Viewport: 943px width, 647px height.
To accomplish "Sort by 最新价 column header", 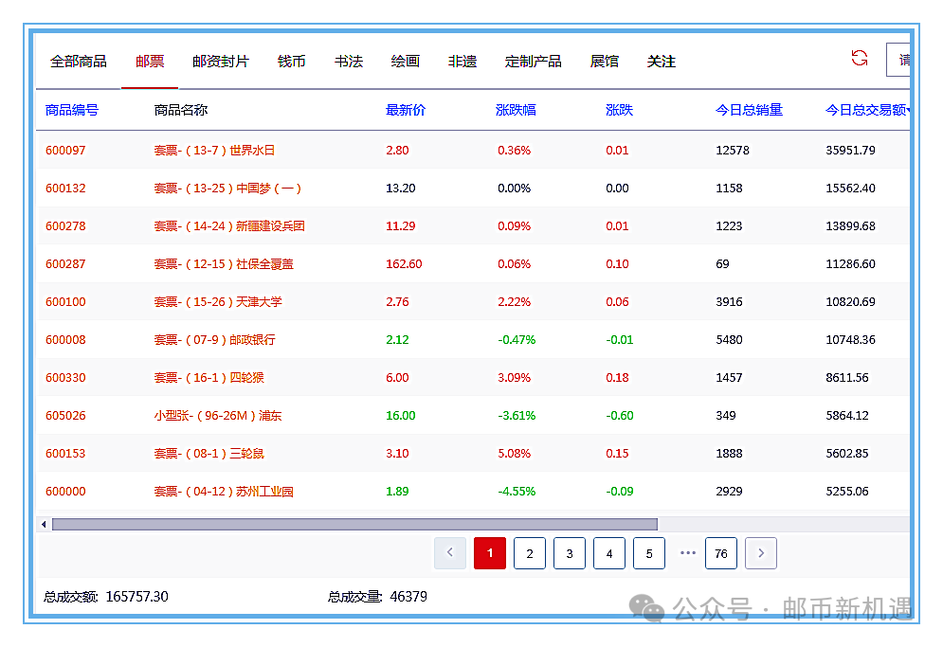I will (406, 110).
